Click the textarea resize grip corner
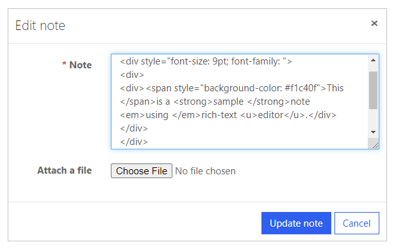The image size is (396, 249). (374, 145)
